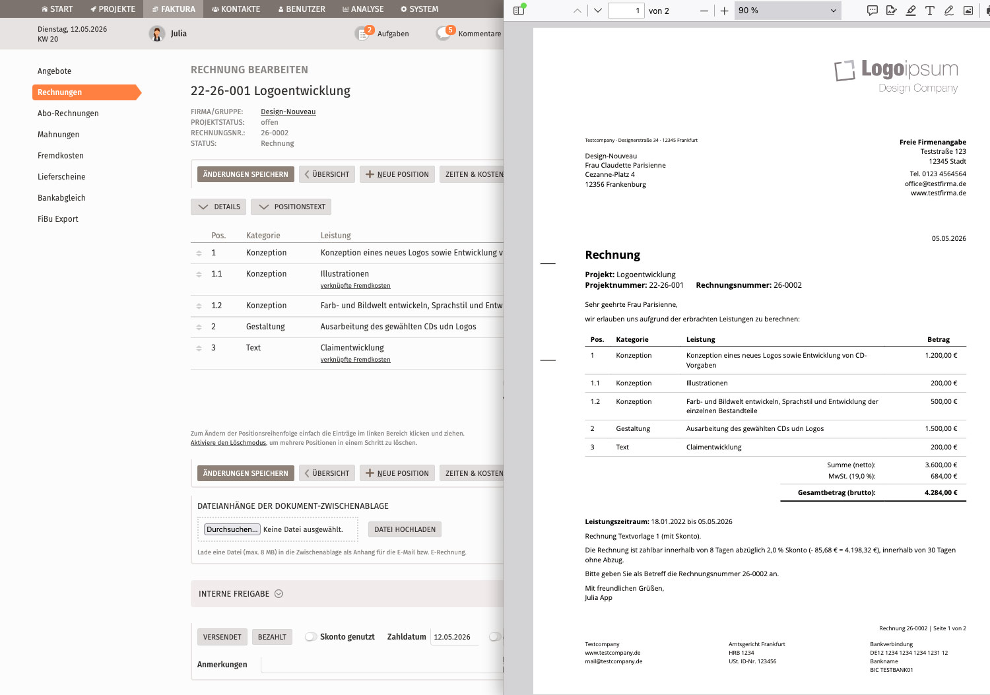The width and height of the screenshot is (990, 695).
Task: Select Bankabgleich in the sidebar
Action: (x=61, y=198)
